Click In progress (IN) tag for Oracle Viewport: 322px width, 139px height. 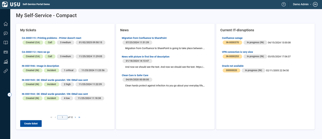(x=253, y=70)
